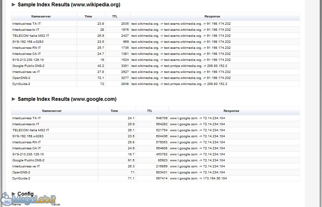Click the TTL value 548709
Viewport: 322px width, 207px height.
(x=162, y=118)
